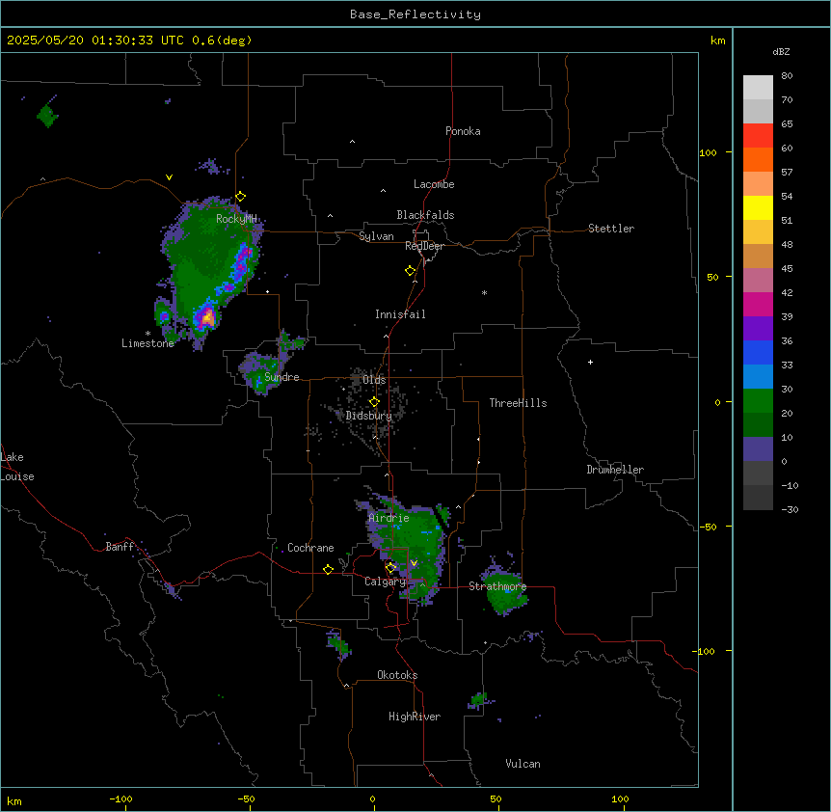Click the Limestone label

(147, 343)
